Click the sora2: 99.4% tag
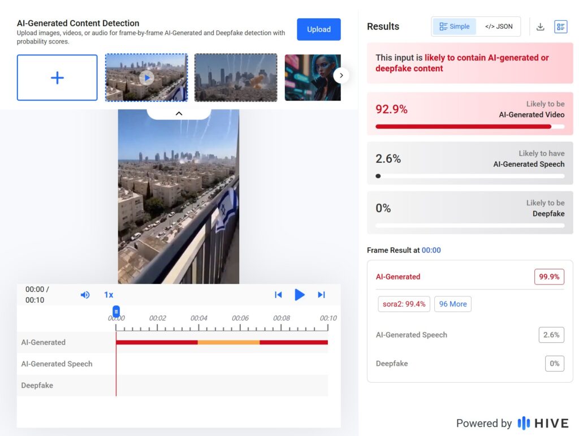Viewport: 579px width, 436px height. [x=404, y=304]
